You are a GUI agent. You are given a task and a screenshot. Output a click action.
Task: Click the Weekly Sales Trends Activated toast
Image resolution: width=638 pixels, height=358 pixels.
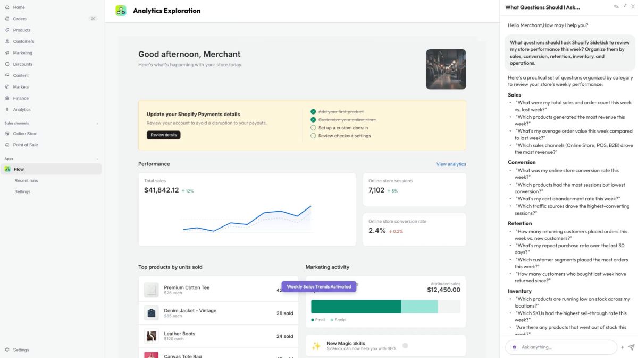(x=319, y=286)
